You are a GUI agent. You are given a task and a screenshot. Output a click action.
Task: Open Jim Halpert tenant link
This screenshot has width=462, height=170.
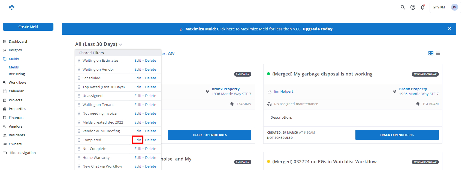283,92
